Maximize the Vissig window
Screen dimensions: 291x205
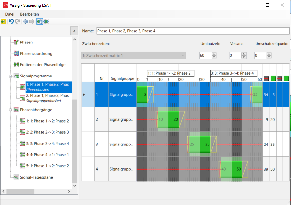267,5
